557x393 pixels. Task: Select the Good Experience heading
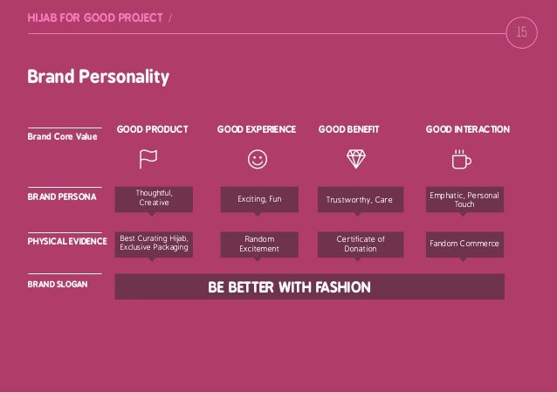click(257, 129)
